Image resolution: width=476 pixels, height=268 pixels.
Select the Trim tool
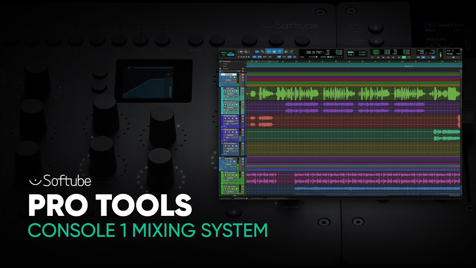(x=269, y=52)
